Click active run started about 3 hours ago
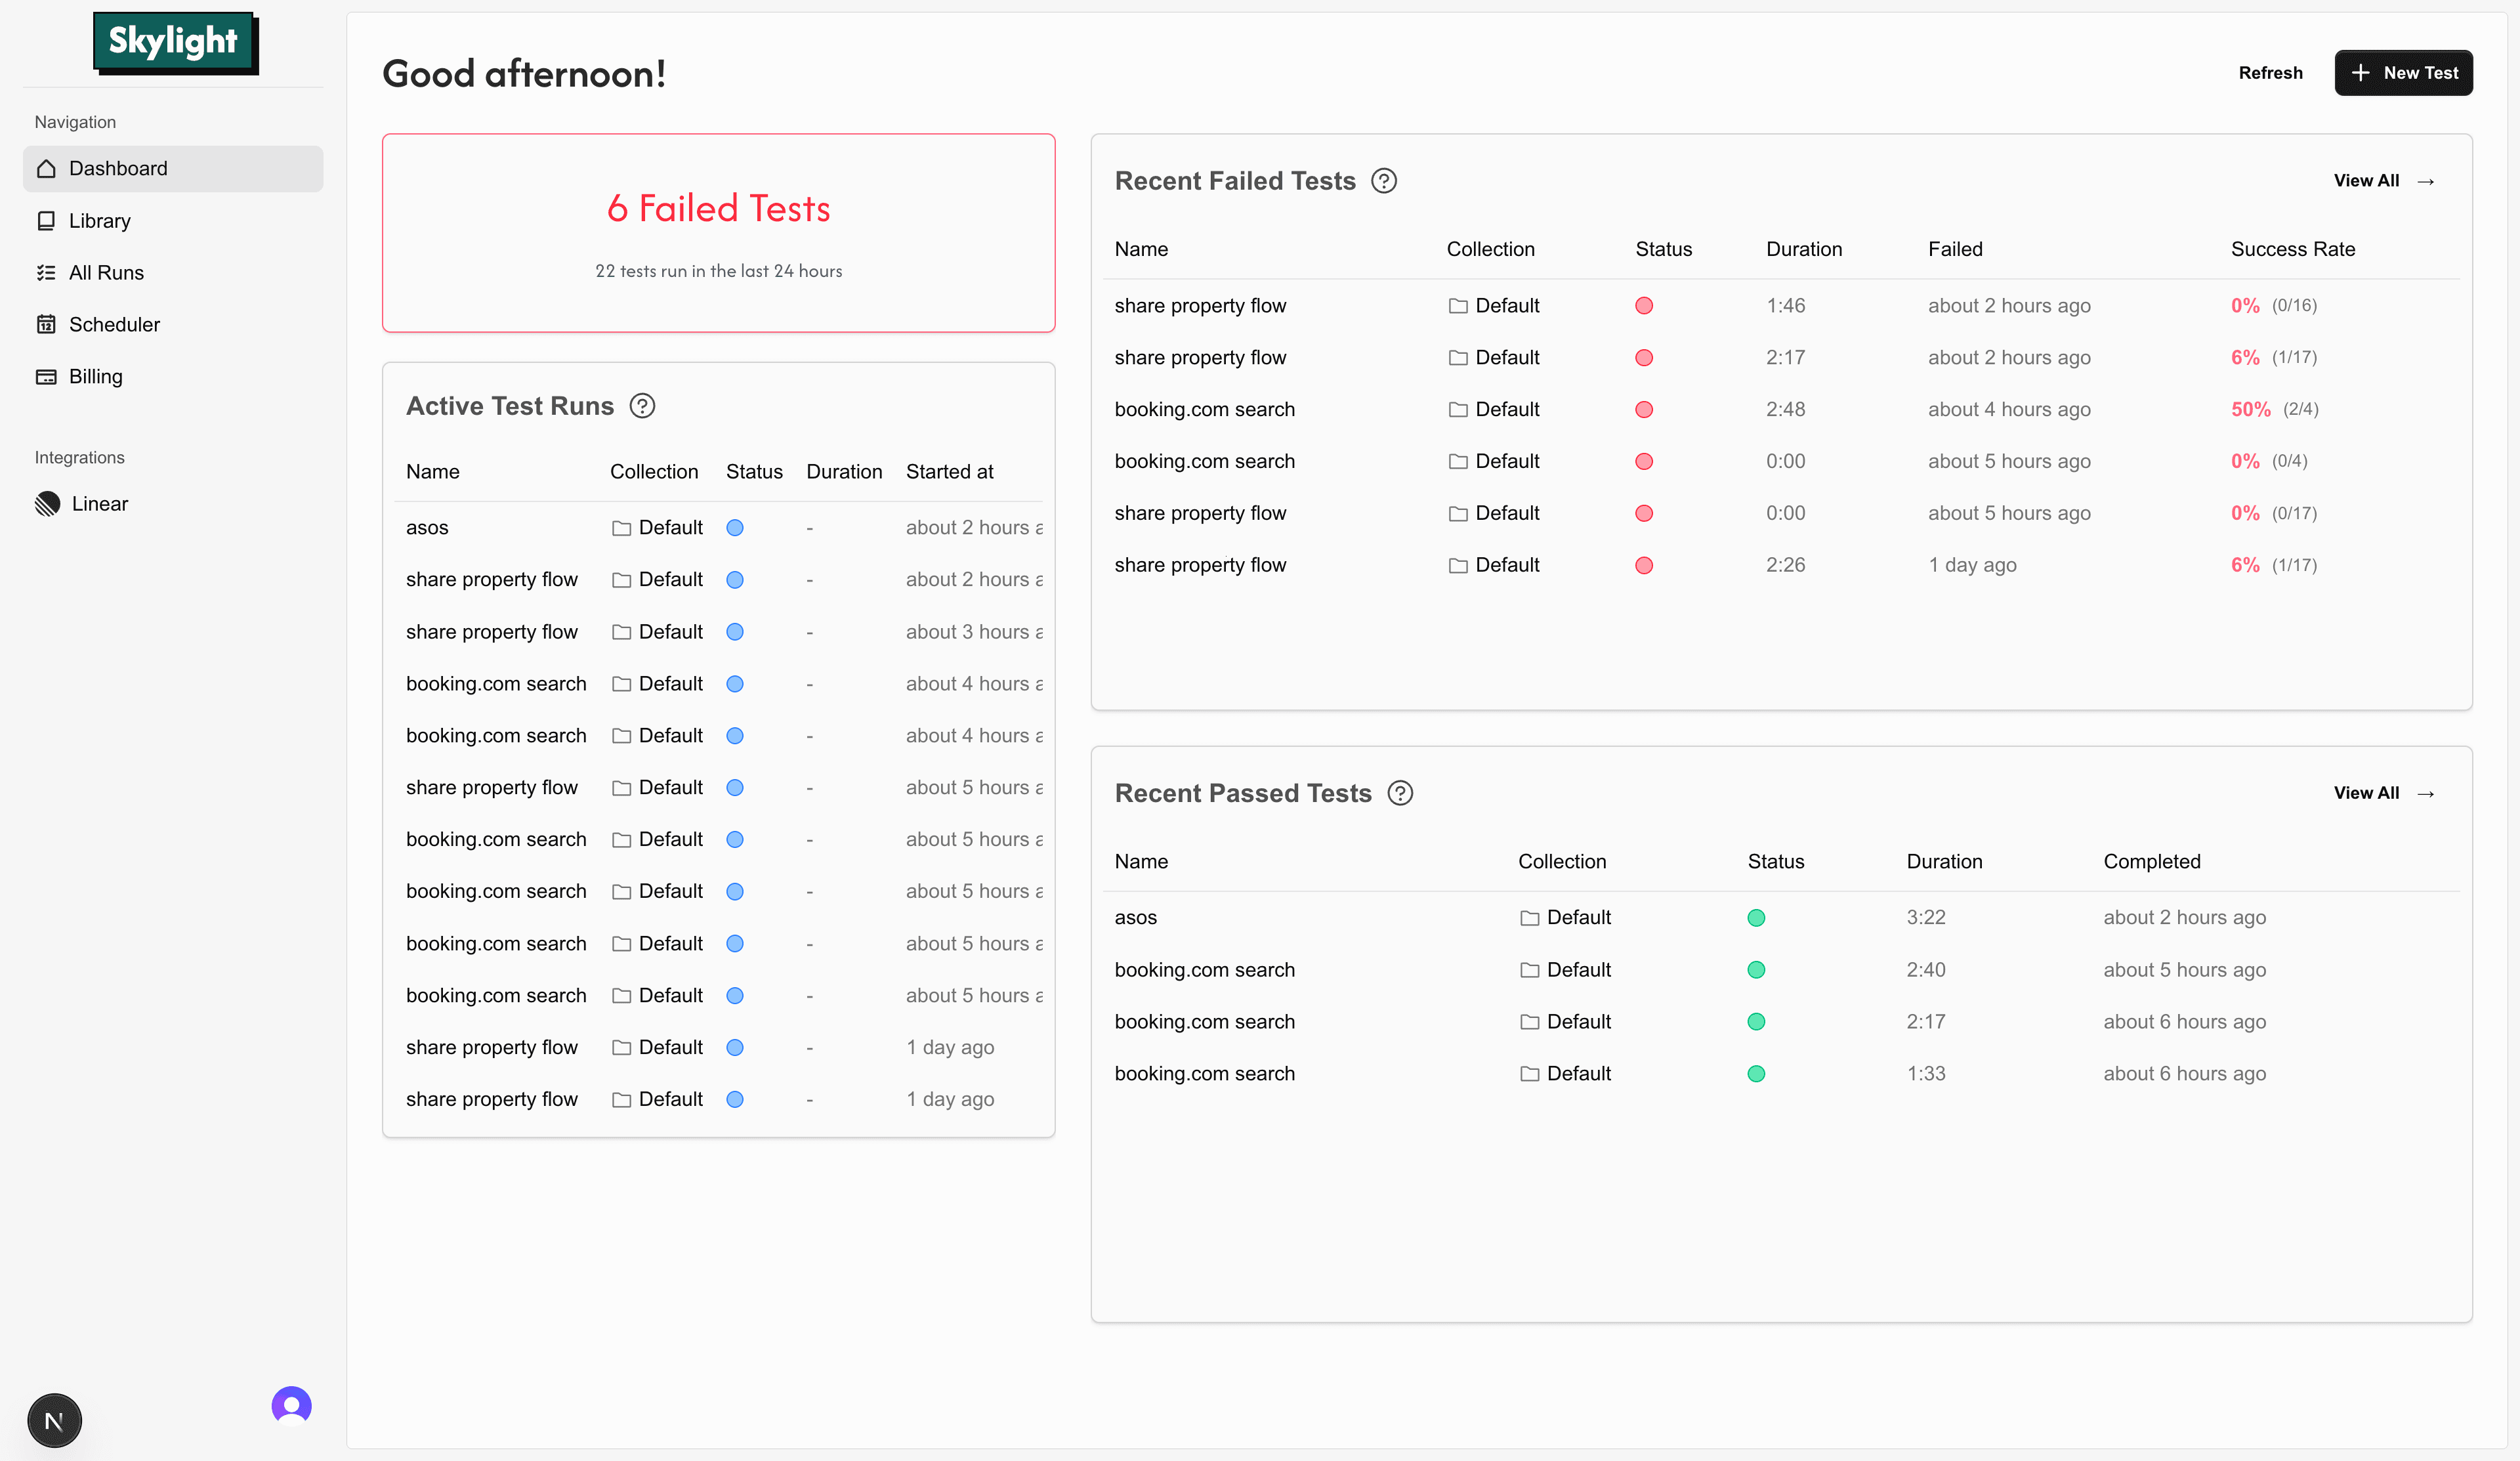Image resolution: width=2520 pixels, height=1461 pixels. click(x=718, y=632)
